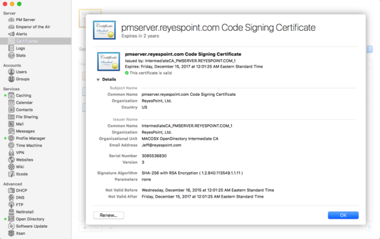Click the Version value 3

pyautogui.click(x=143, y=162)
